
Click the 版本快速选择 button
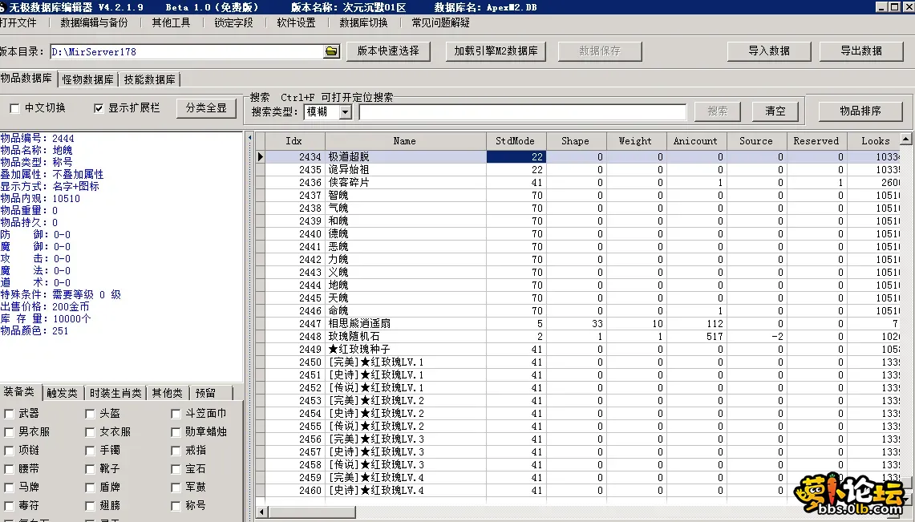click(x=388, y=51)
